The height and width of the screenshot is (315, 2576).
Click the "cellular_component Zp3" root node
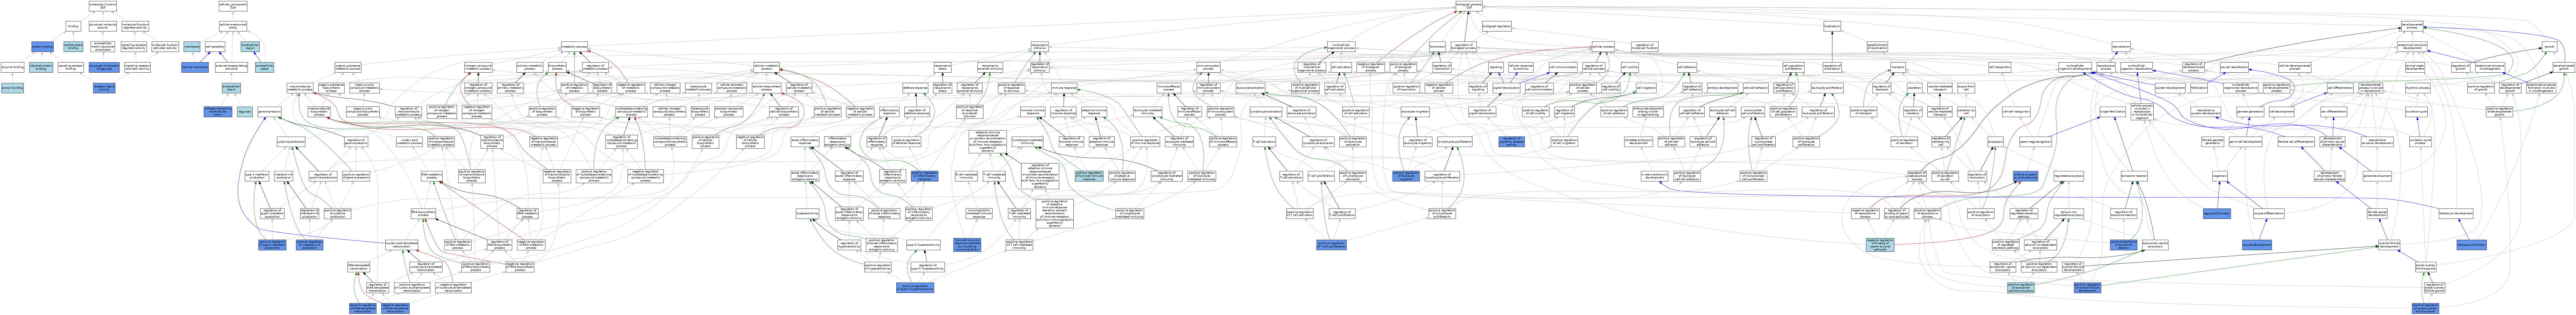[233, 6]
